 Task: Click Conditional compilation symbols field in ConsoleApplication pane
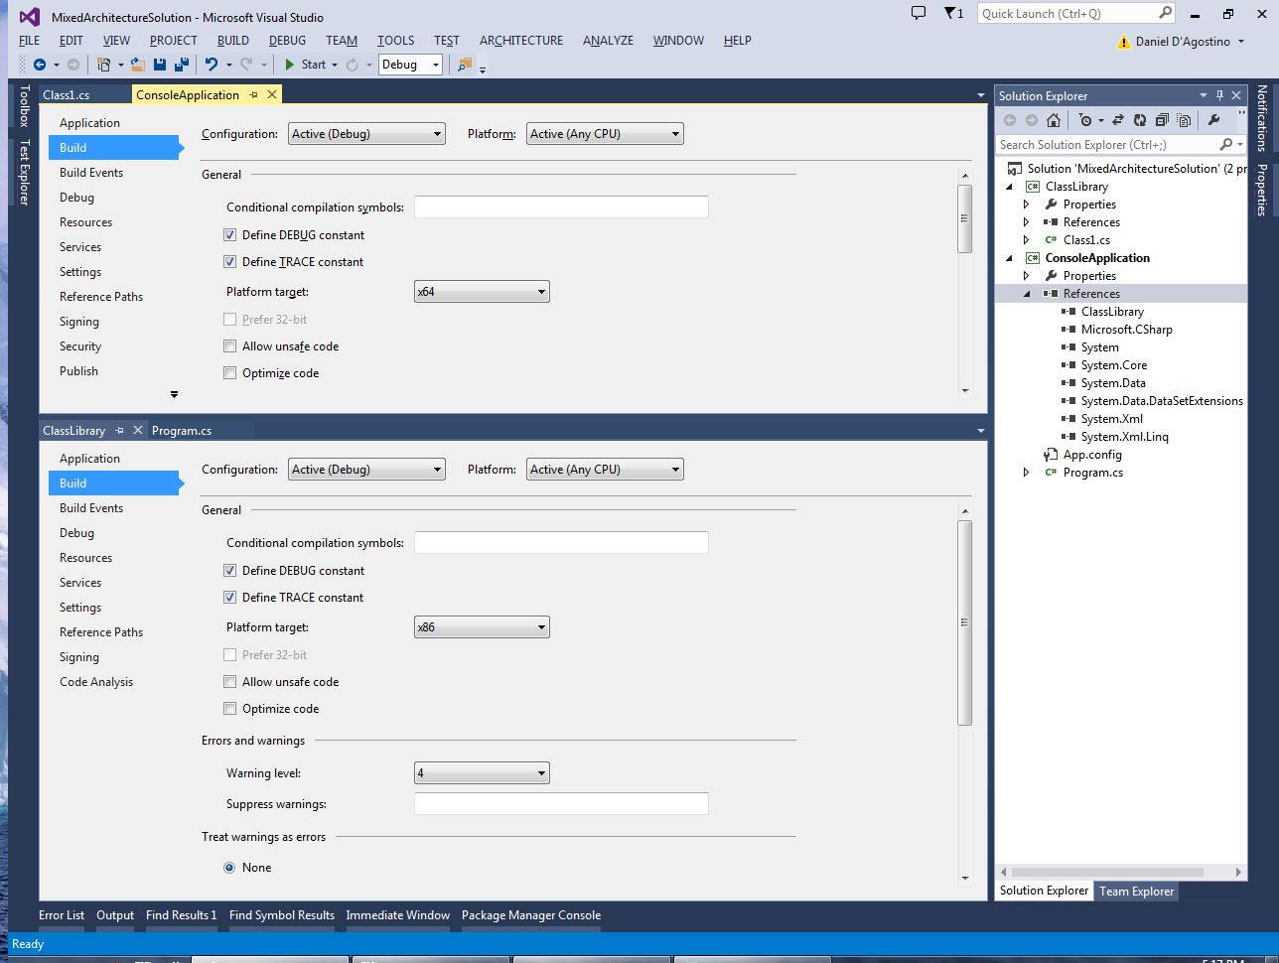pyautogui.click(x=561, y=207)
